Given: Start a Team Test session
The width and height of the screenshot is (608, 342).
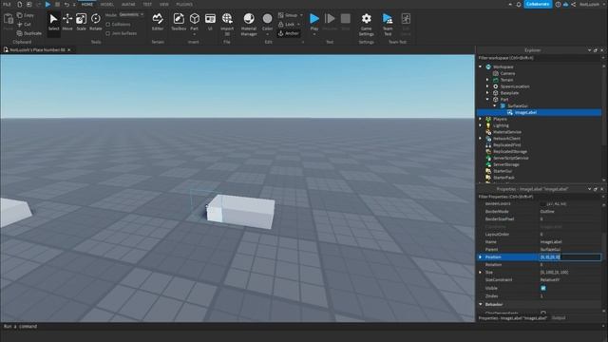Looking at the screenshot, I should point(388,24).
